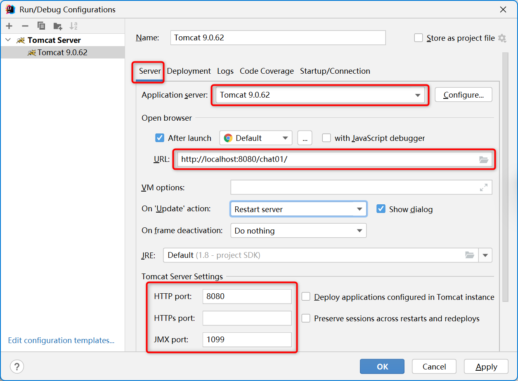Copy configuration icon in toolbar
Screen dimensions: 518x381
(41, 26)
